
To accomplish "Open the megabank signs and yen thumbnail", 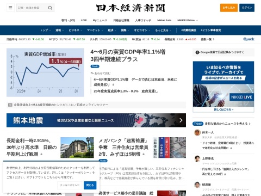I will (170, 148).
